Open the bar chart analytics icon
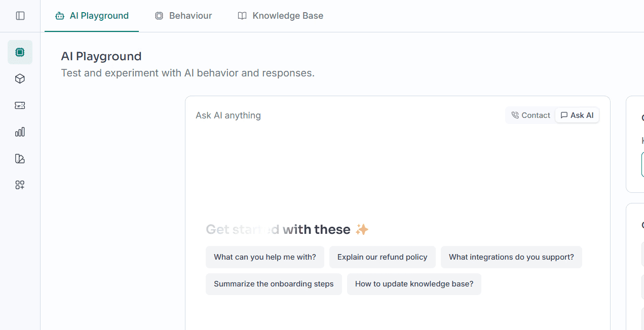The image size is (644, 330). (20, 132)
